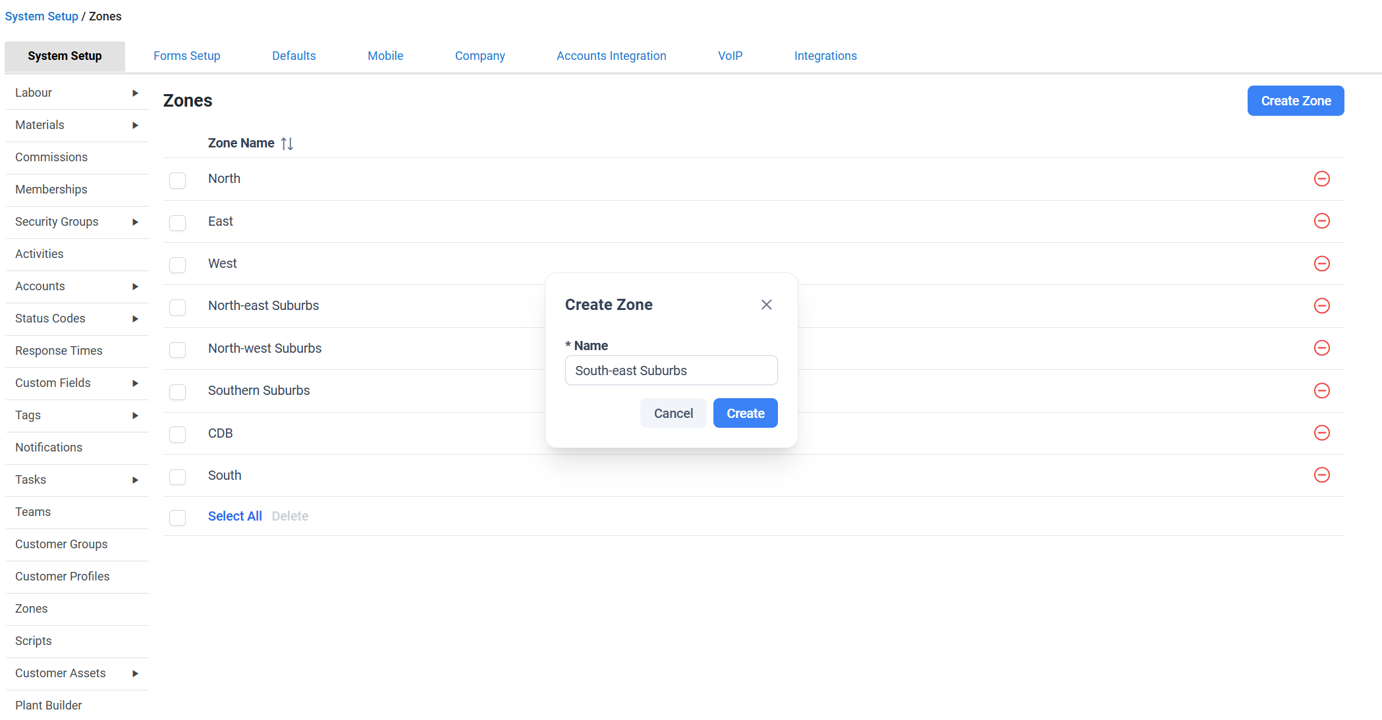Image resolution: width=1382 pixels, height=720 pixels.
Task: Follow the System Setup breadcrumb link
Action: (41, 16)
